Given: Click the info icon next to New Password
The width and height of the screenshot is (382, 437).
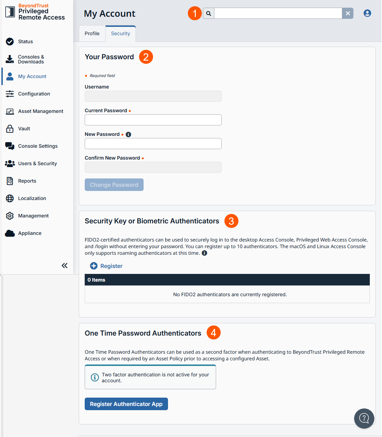Looking at the screenshot, I should tap(128, 134).
